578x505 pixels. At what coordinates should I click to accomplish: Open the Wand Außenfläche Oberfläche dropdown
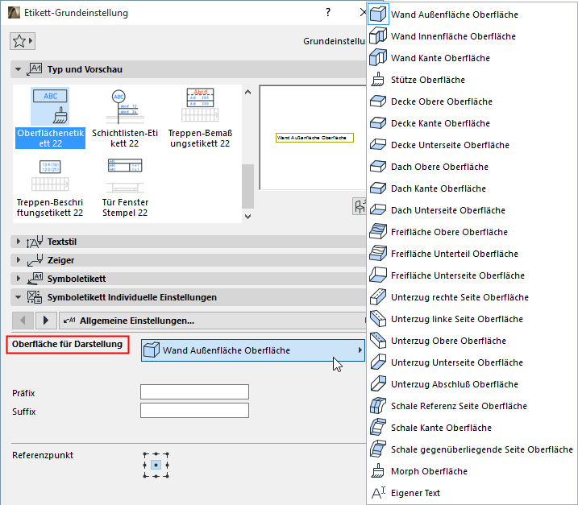click(x=253, y=350)
